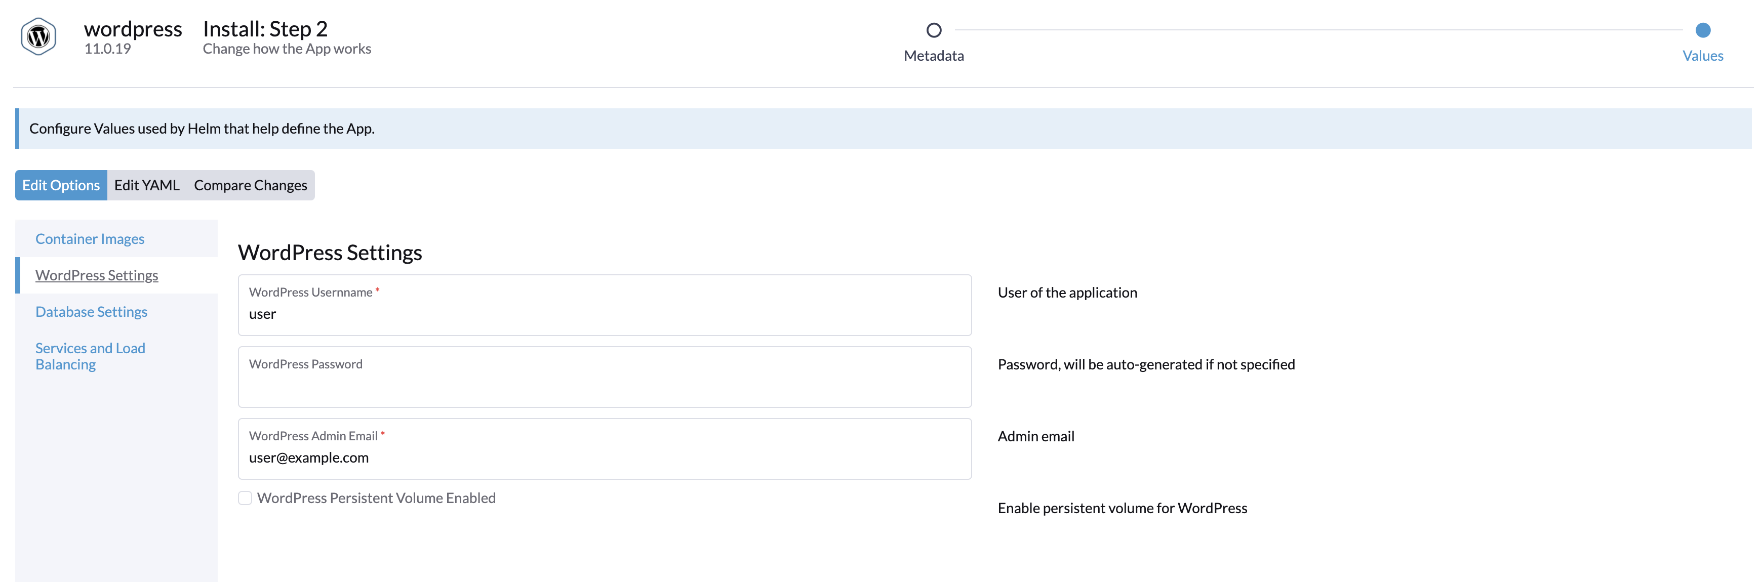Viewport: 1760px width, 582px height.
Task: Click the WordPress logo icon
Action: pos(38,37)
